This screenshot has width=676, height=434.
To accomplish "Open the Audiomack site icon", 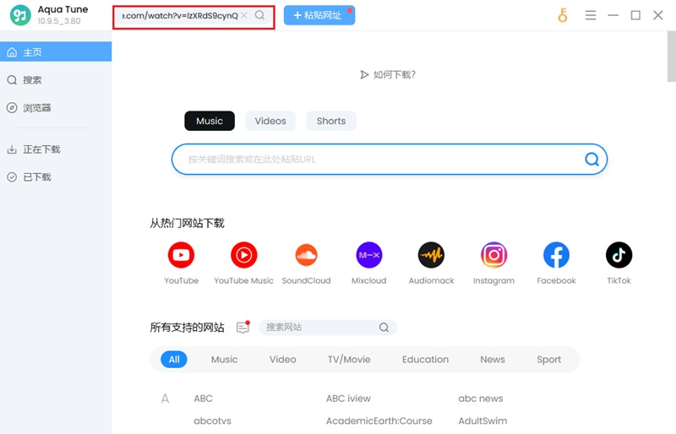I will click(x=431, y=255).
